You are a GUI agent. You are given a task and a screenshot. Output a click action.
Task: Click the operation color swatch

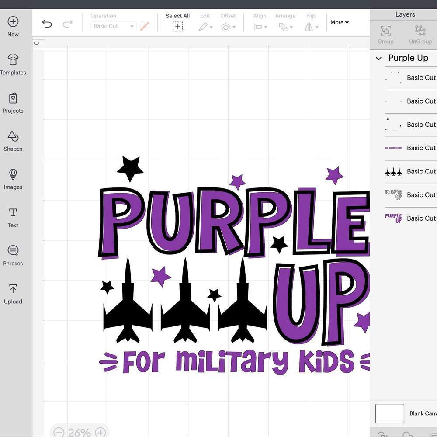tap(145, 27)
